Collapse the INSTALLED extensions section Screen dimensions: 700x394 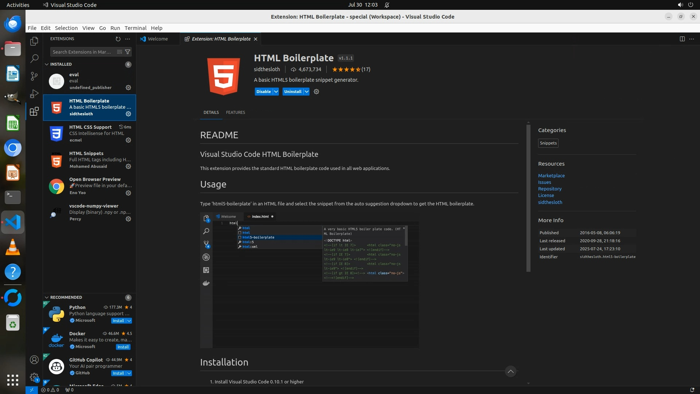click(47, 64)
